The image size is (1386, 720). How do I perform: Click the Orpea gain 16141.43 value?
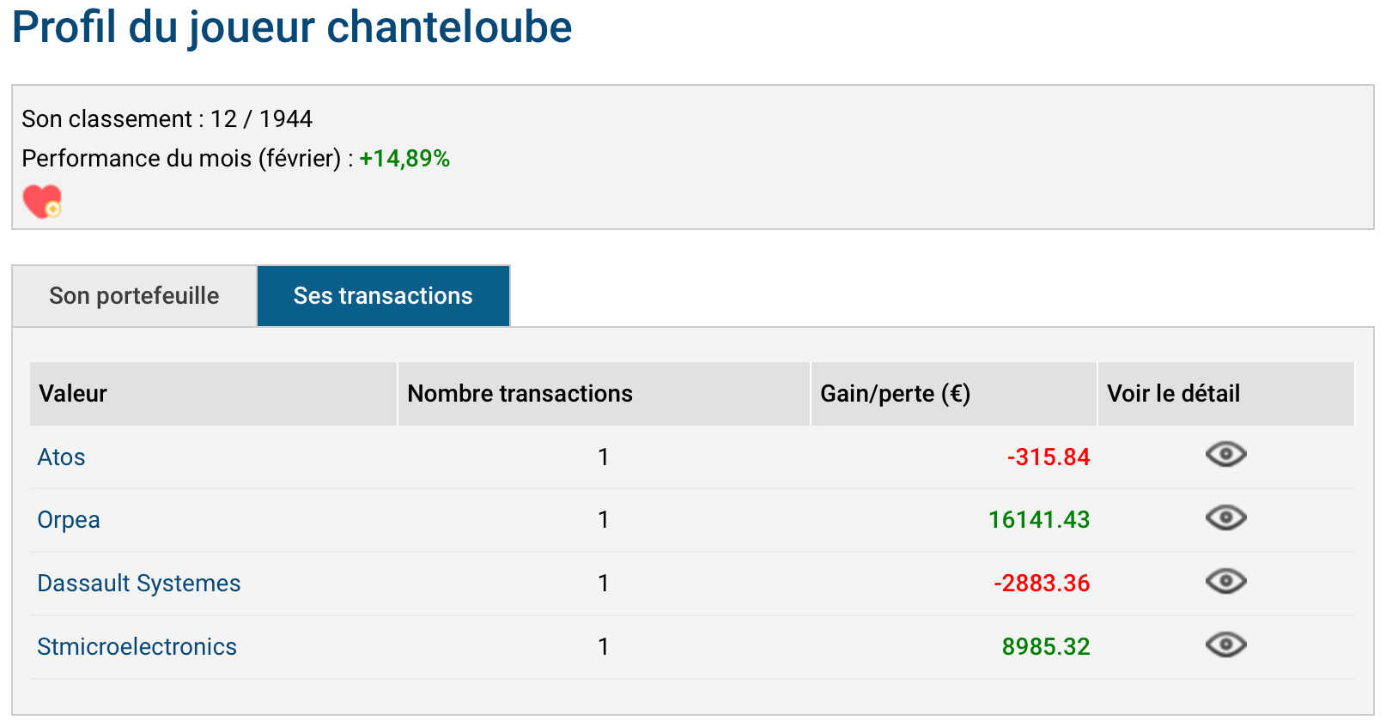click(x=1039, y=520)
